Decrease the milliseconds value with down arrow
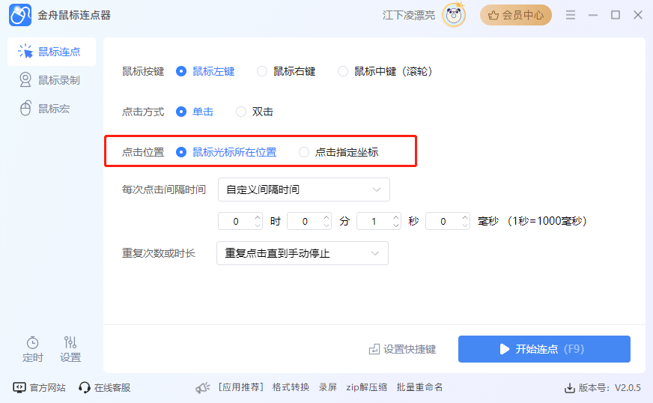This screenshot has width=653, height=403. coord(465,225)
